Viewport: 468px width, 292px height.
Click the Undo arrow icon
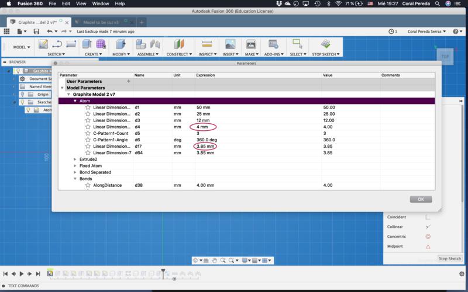pyautogui.click(x=50, y=32)
